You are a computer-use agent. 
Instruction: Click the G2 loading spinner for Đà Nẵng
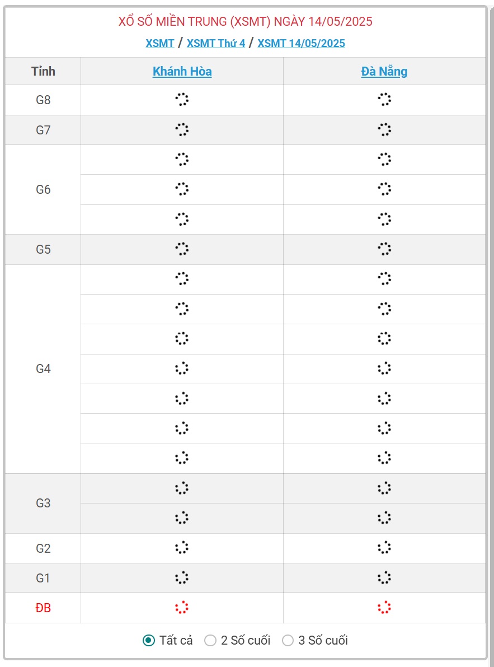coord(384,548)
